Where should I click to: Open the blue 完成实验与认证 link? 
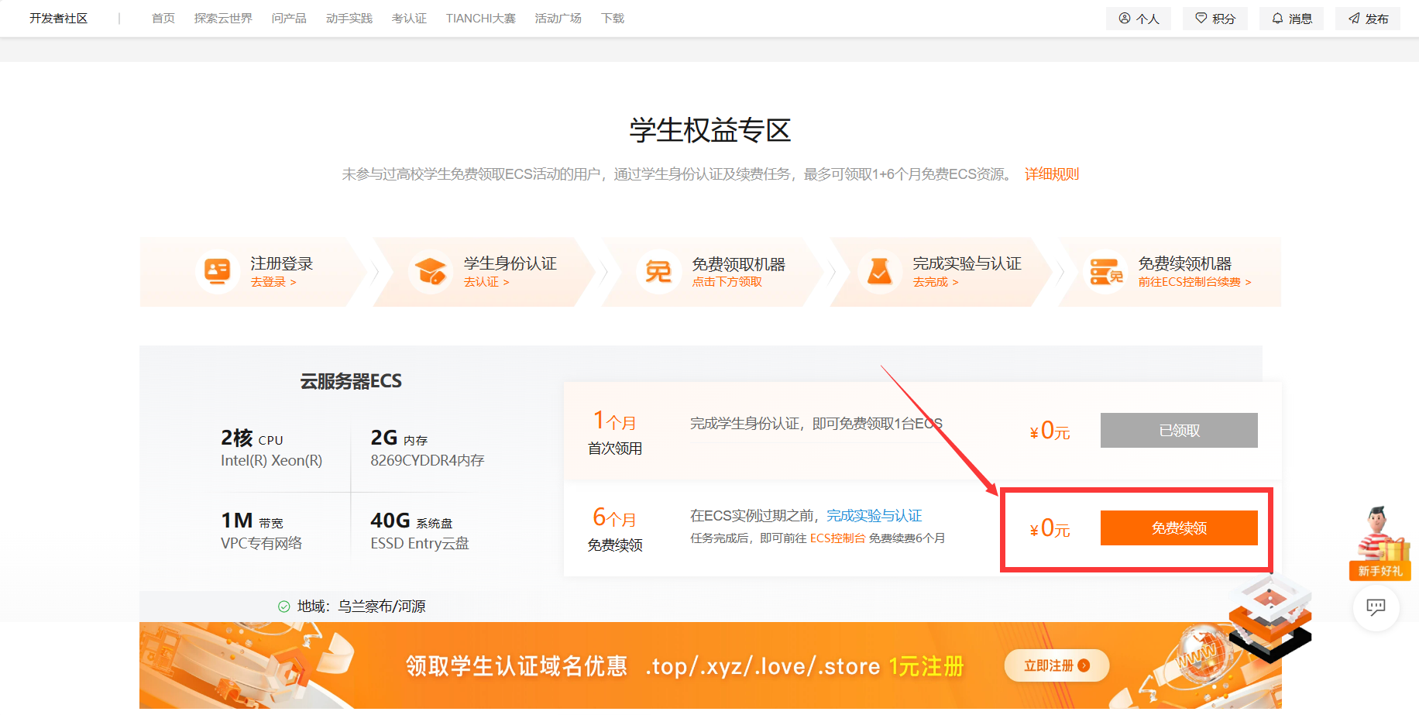(874, 516)
